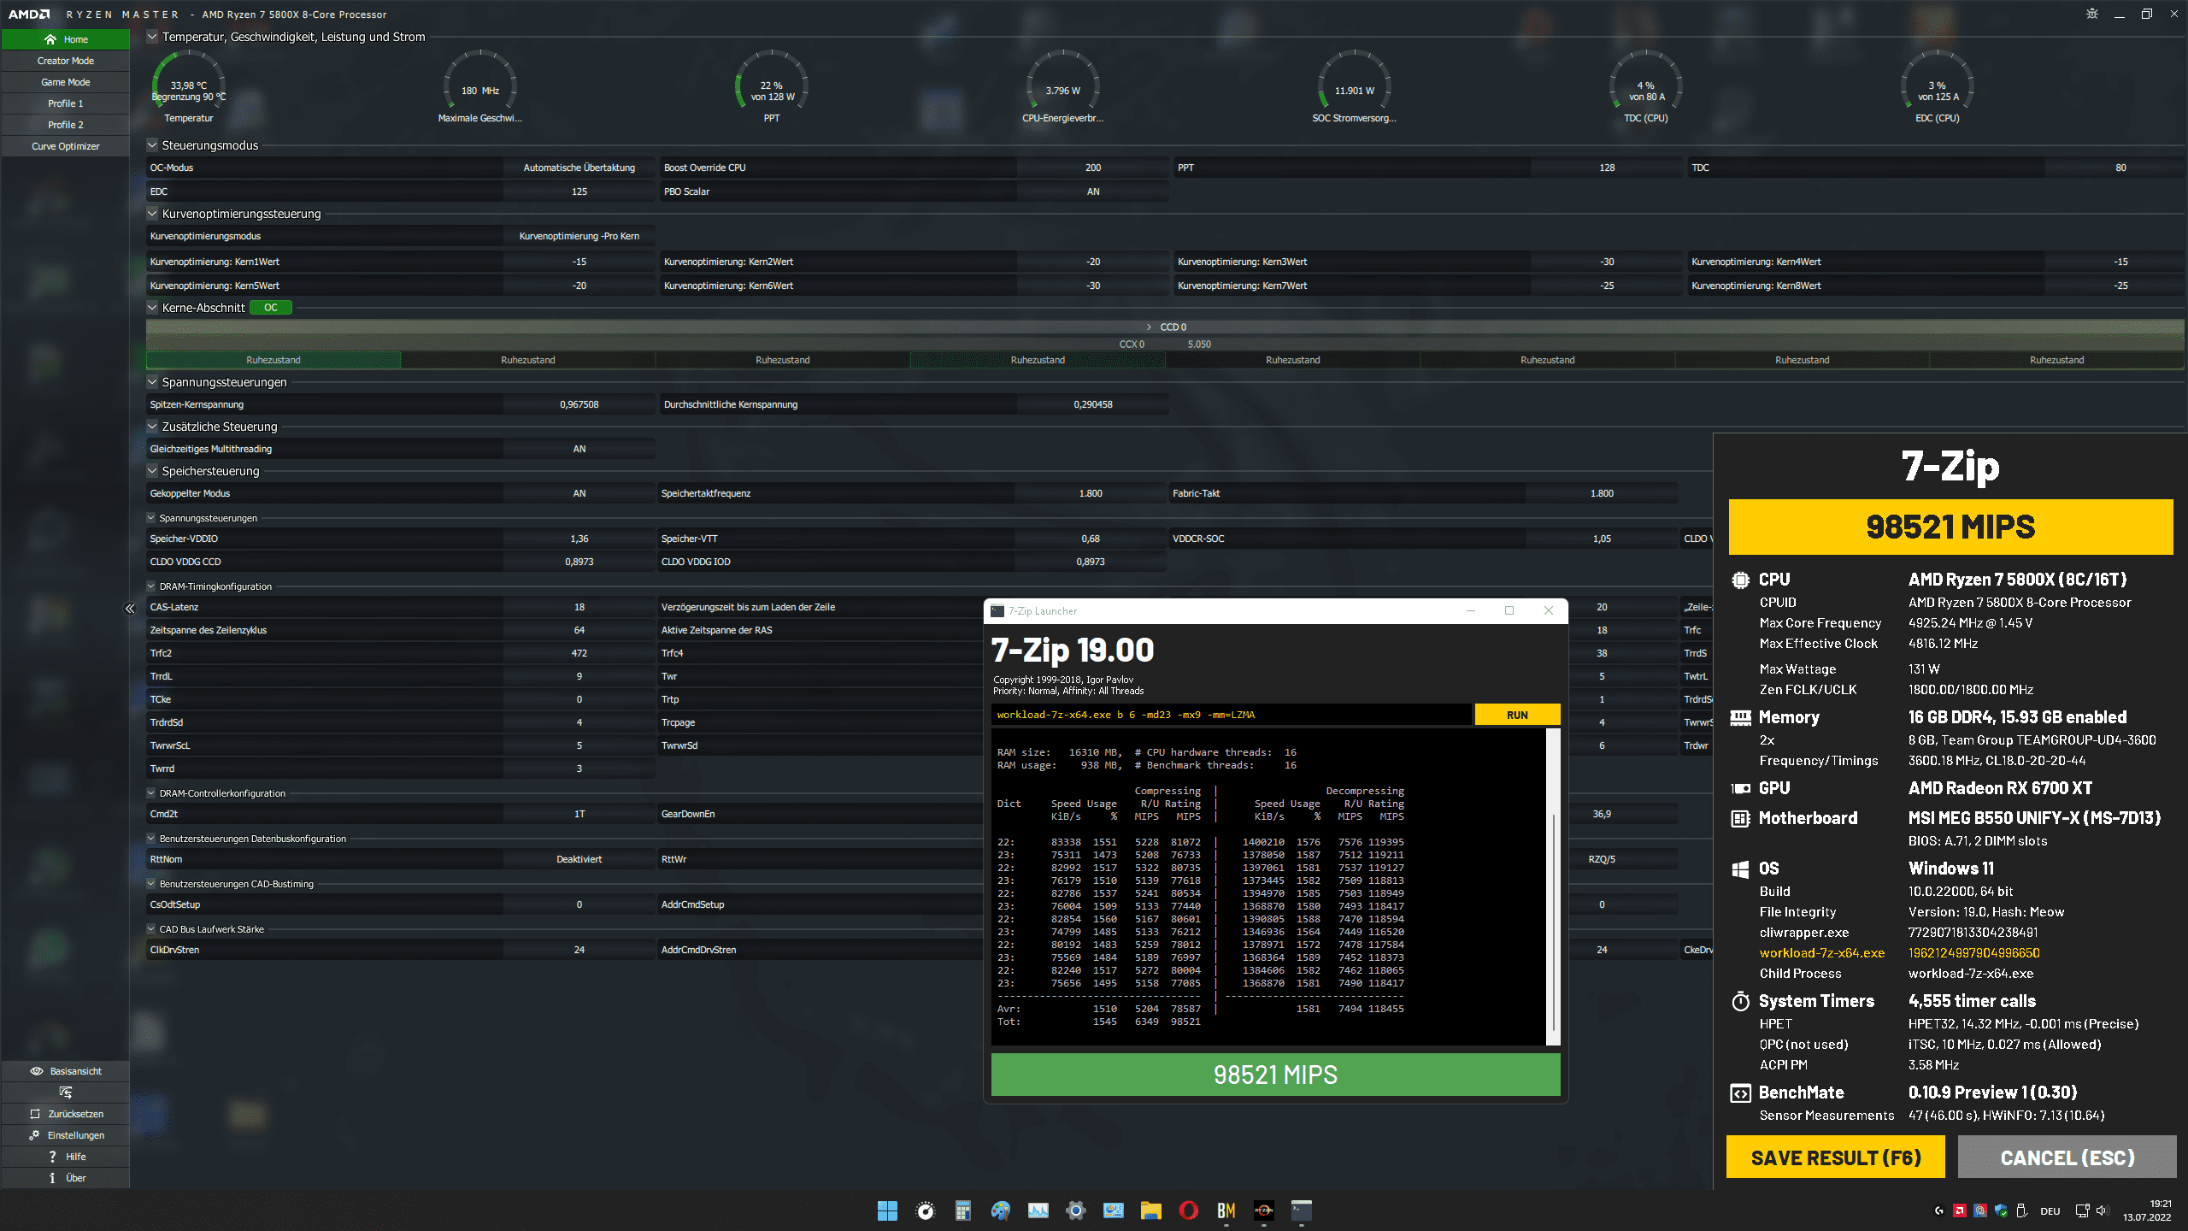Screen dimensions: 2188x1231
Task: Collapse Temperatur, Geschwindigkeit, Leistung section
Action: [x=152, y=37]
